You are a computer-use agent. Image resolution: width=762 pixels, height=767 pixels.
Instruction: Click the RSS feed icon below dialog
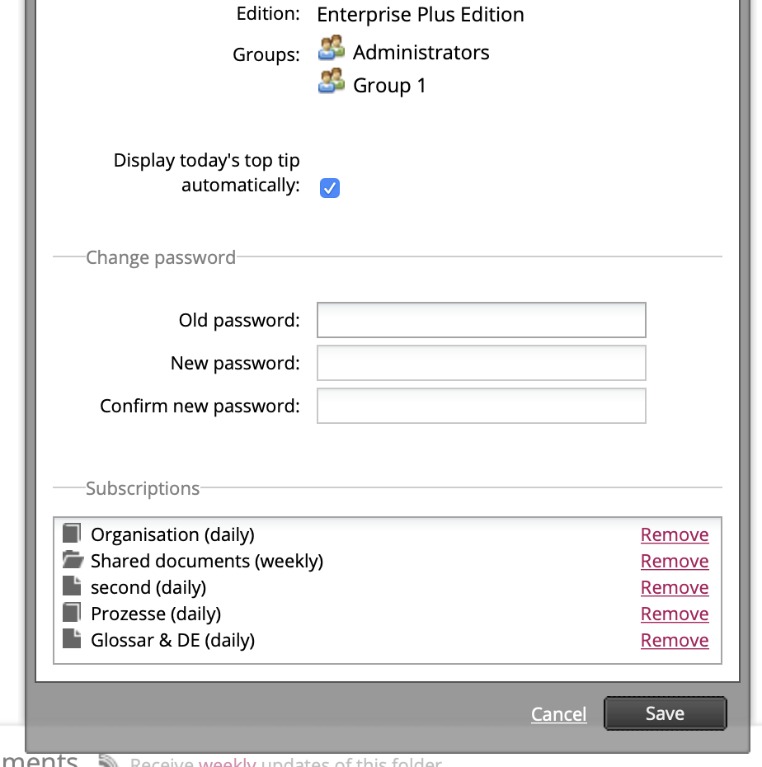tap(107, 760)
